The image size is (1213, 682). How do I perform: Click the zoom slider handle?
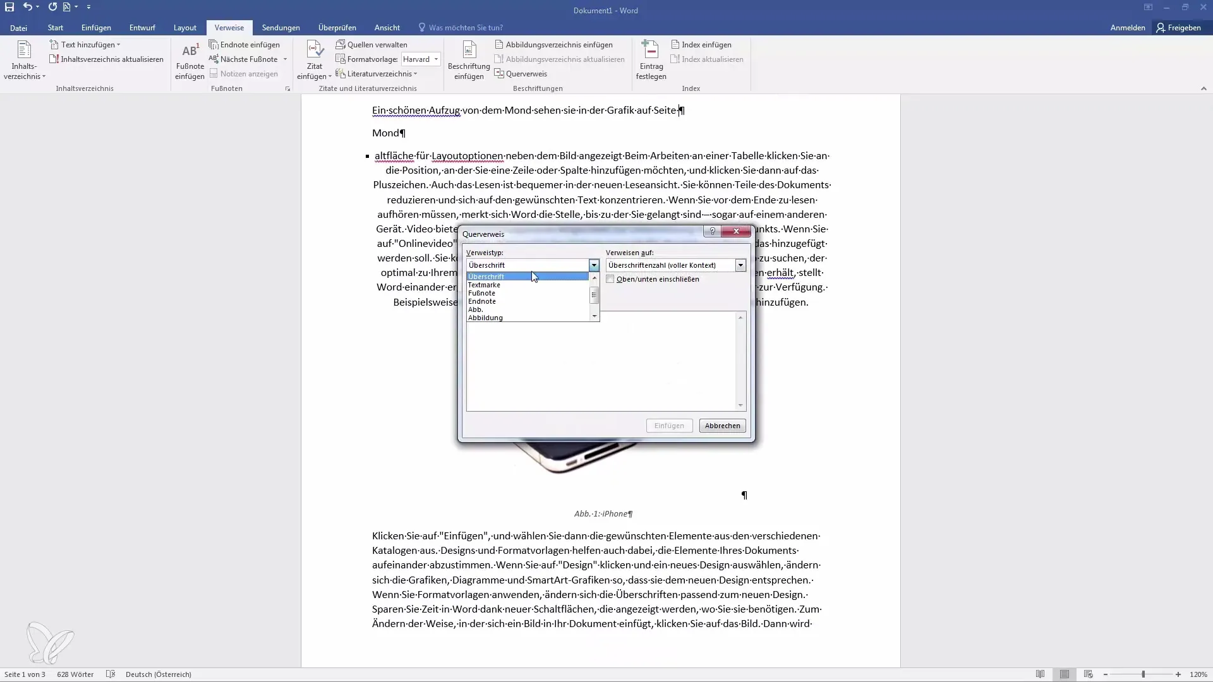point(1143,674)
